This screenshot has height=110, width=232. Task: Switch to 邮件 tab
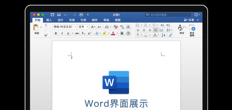pos(95,20)
